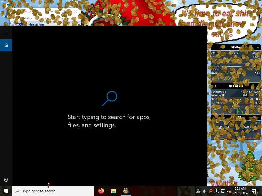Viewport: 262px width, 196px height.
Task: Switch to MSN Messenger taskbar button
Action: tap(126, 191)
